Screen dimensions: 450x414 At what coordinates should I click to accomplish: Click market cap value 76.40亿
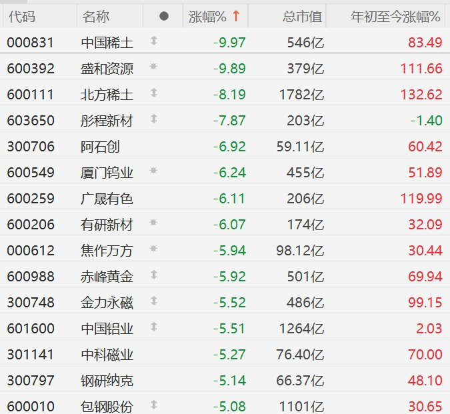(300, 355)
